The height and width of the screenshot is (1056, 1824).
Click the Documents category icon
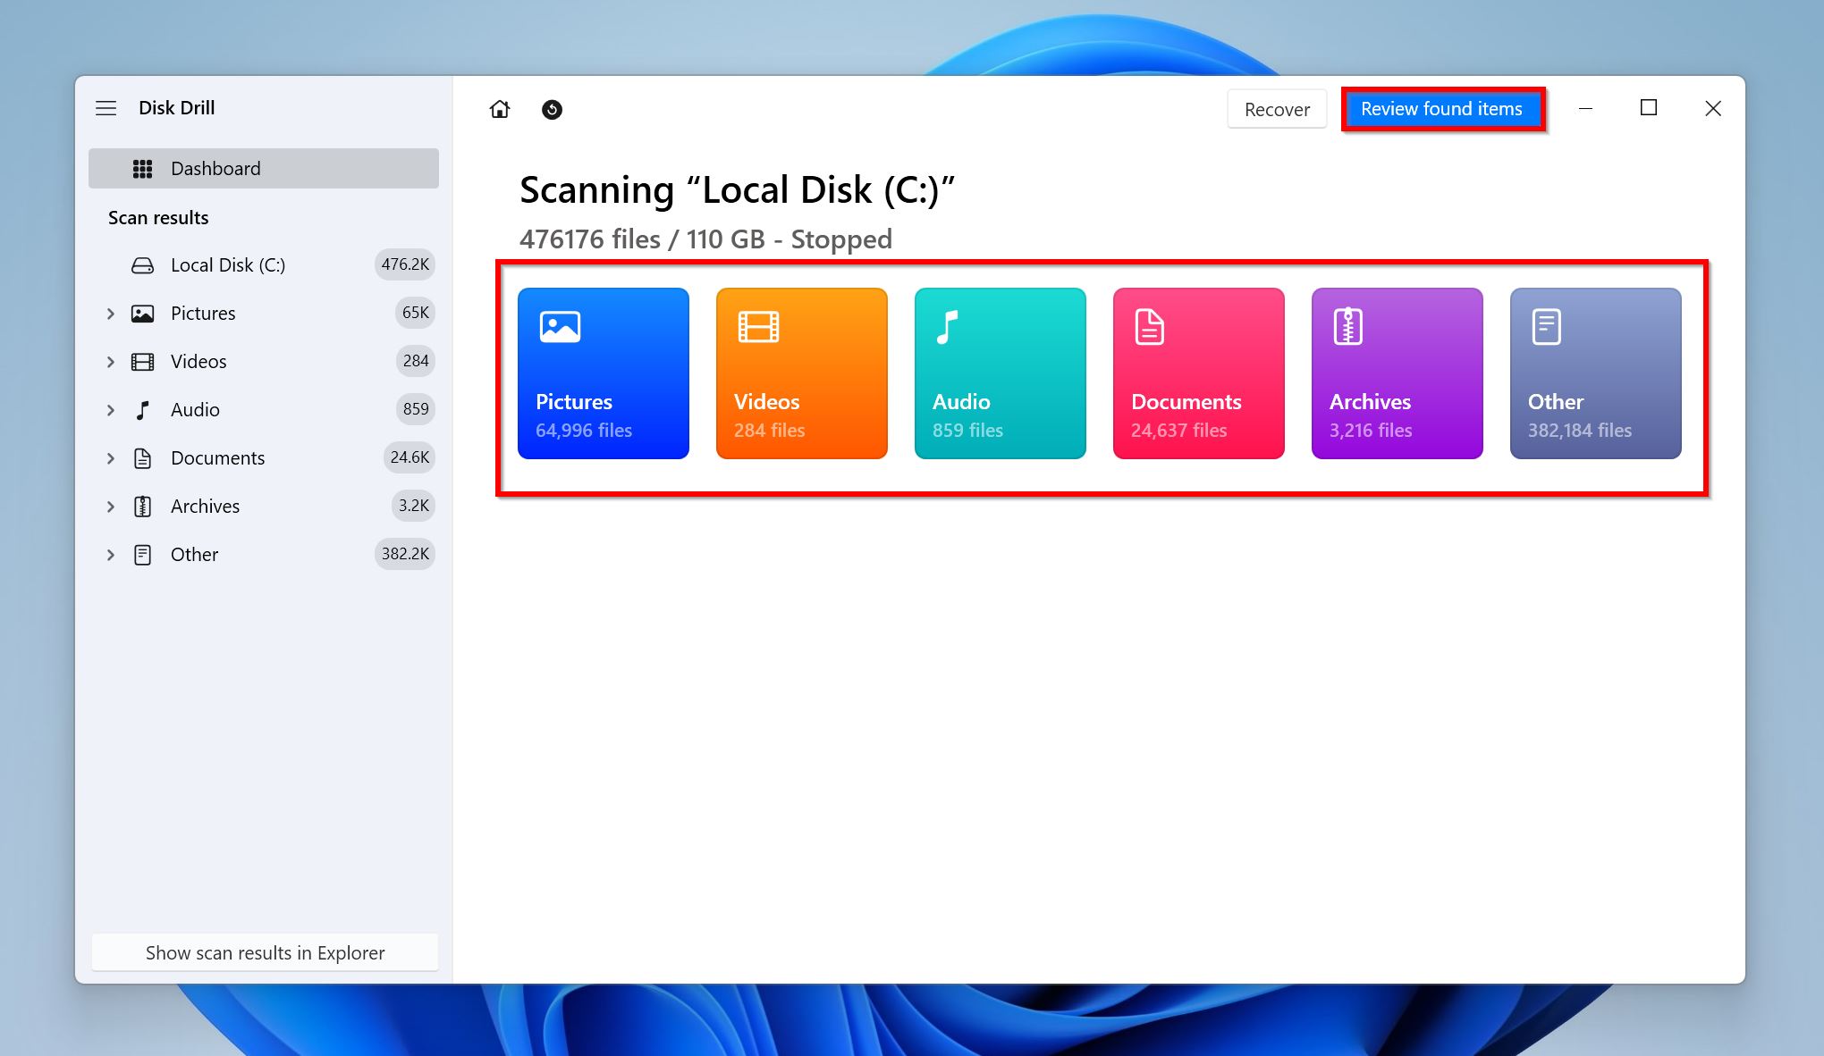[x=1147, y=325]
